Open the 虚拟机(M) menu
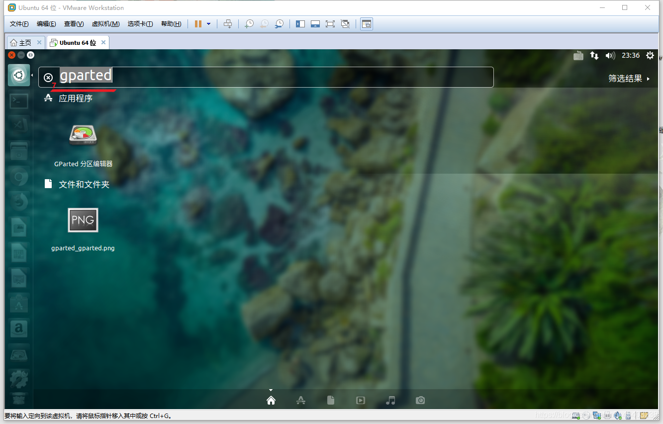 tap(105, 24)
